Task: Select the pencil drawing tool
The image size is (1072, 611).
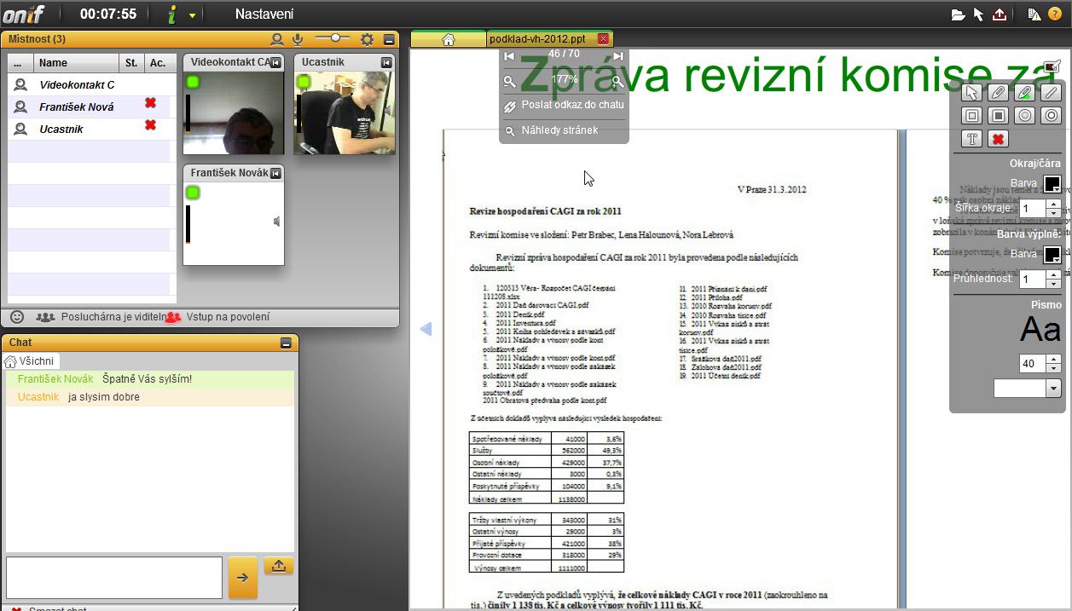Action: [x=998, y=93]
